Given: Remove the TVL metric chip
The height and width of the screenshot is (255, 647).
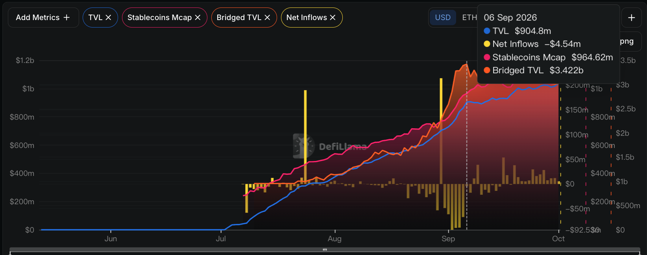Looking at the screenshot, I should (x=108, y=18).
